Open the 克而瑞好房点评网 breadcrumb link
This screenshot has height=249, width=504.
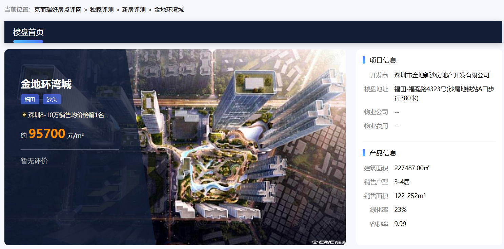tap(58, 9)
